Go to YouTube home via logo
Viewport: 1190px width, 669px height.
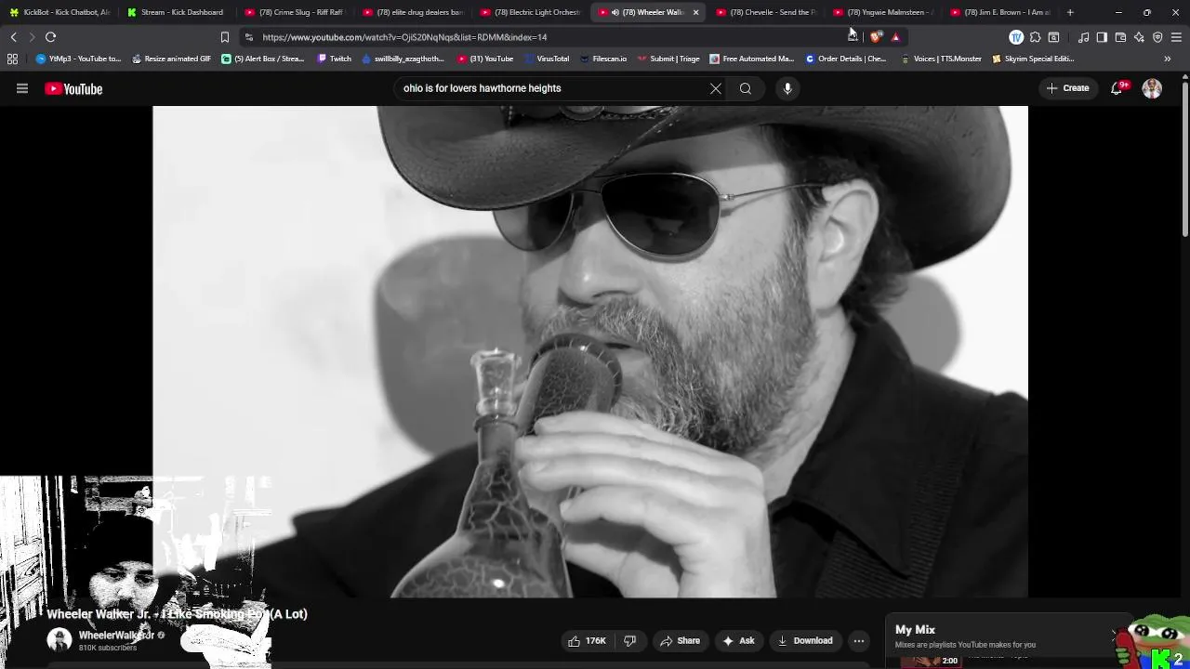pos(73,89)
